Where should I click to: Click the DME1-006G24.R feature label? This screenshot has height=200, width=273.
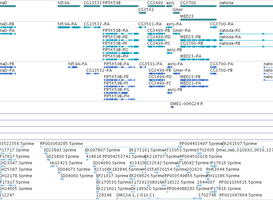point(187,104)
